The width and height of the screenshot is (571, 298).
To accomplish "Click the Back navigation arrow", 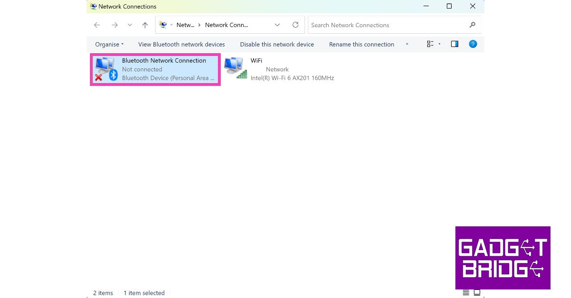I will click(97, 25).
